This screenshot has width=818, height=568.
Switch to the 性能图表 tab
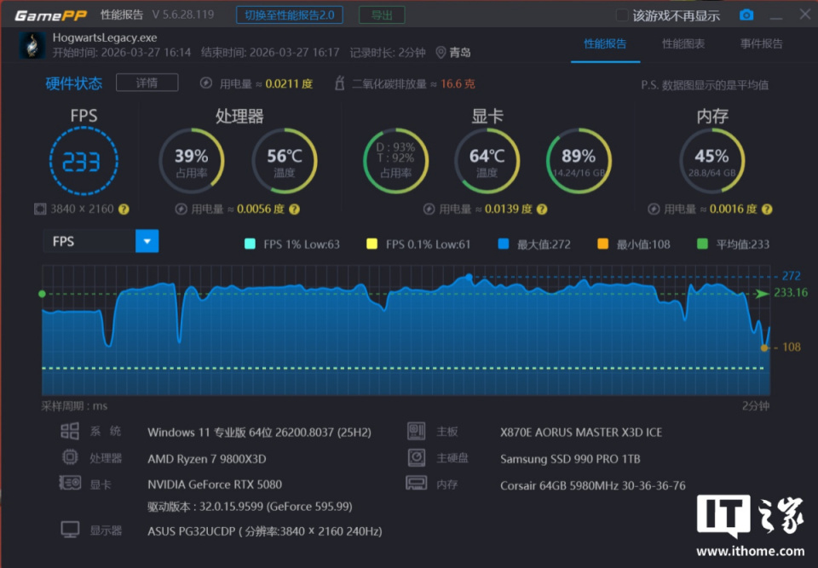[x=683, y=43]
